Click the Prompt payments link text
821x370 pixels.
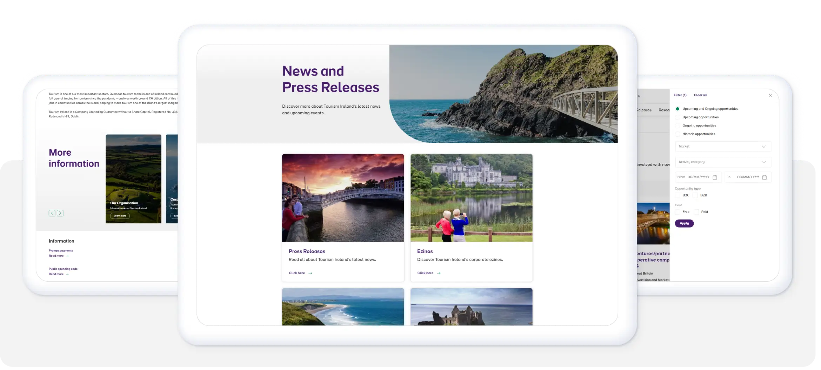click(x=61, y=251)
